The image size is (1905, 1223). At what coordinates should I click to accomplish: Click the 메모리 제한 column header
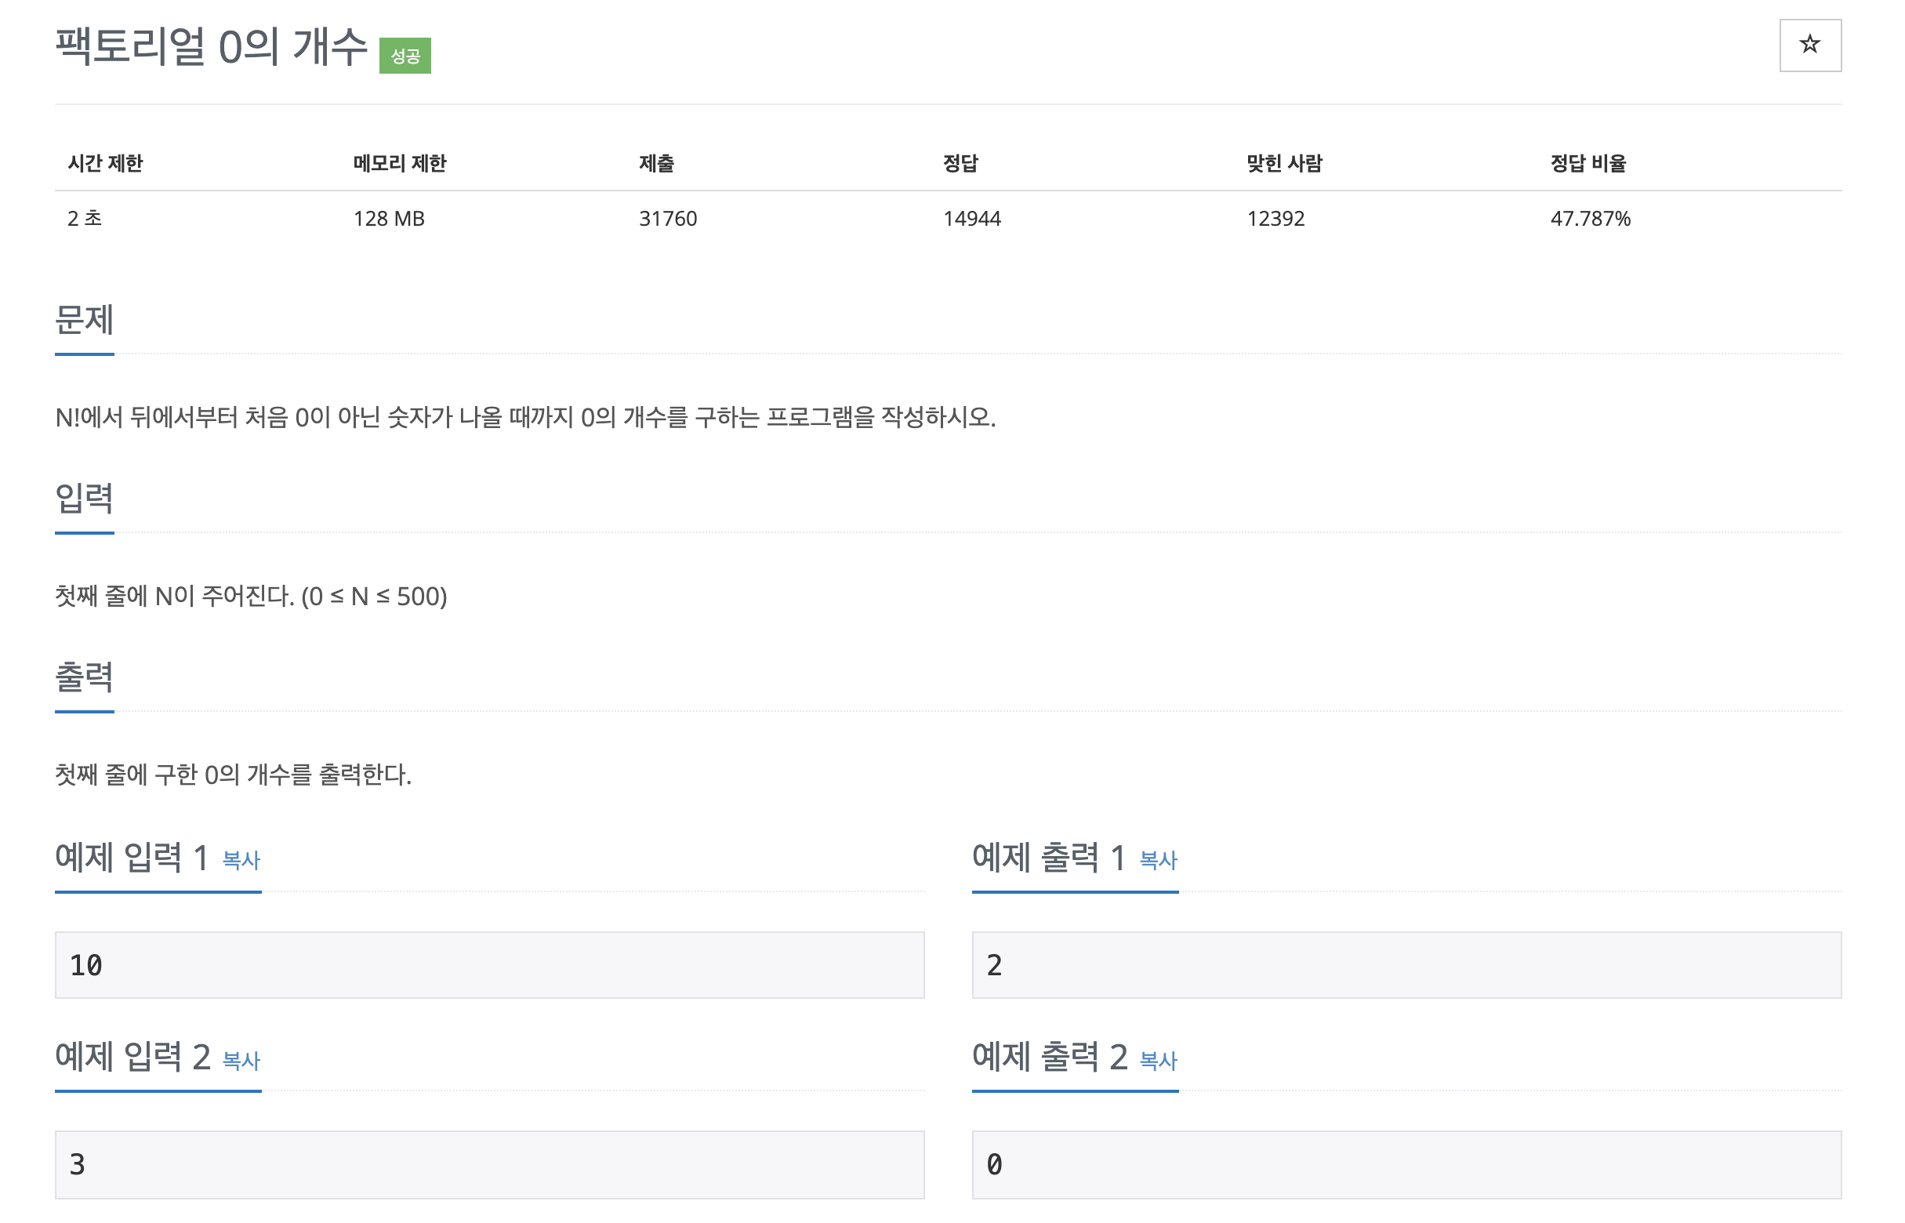tap(399, 164)
